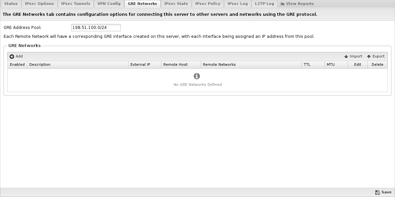Screen dimensions: 395x197
Task: Switch to the Status tab
Action: (x=11, y=4)
